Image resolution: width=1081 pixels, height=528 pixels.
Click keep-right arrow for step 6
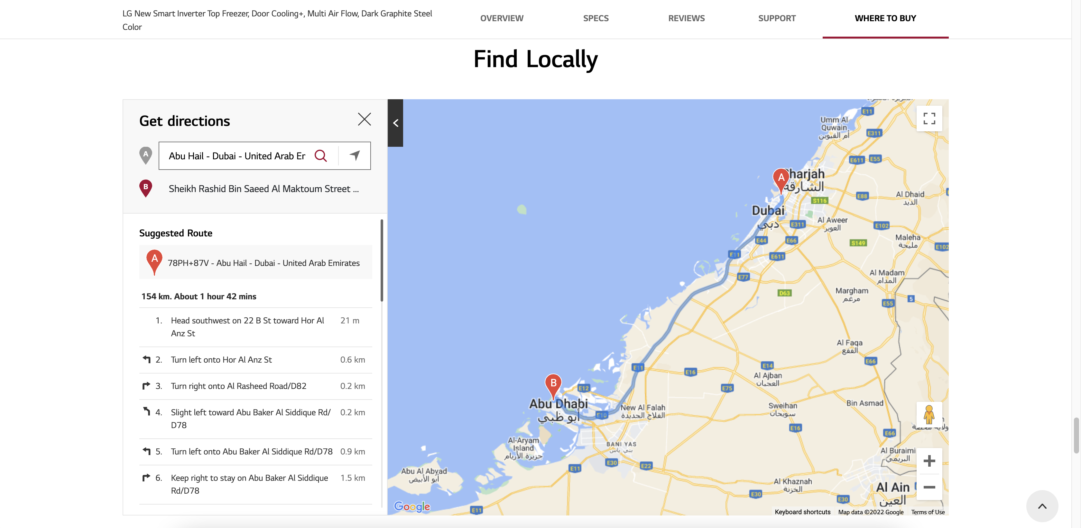click(146, 477)
